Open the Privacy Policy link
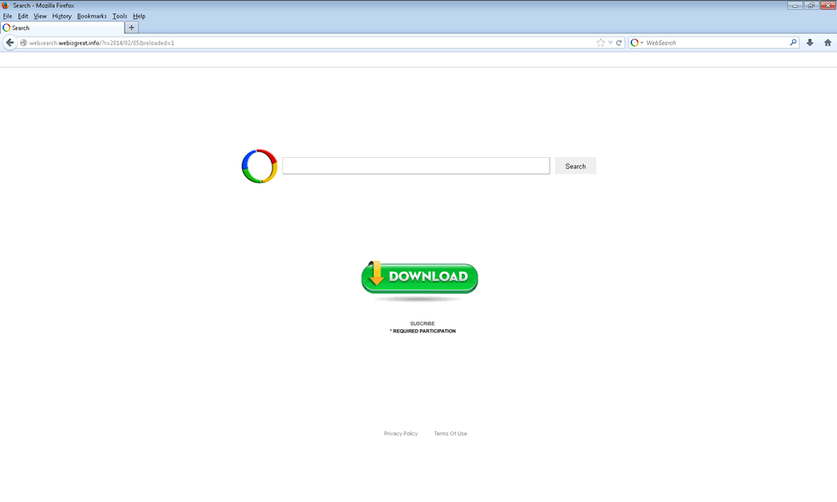Image resolution: width=837 pixels, height=502 pixels. pos(400,434)
